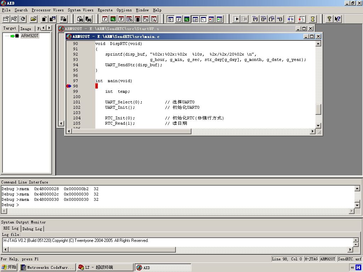Click the right arrow of the panel tab scroller
Image resolution: width=363 pixels, height=272 pixels.
[49, 28]
